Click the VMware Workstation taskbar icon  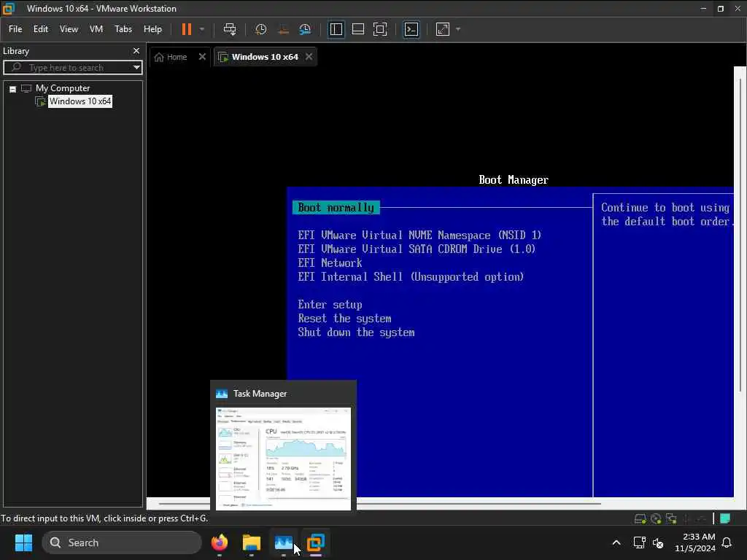(x=315, y=542)
